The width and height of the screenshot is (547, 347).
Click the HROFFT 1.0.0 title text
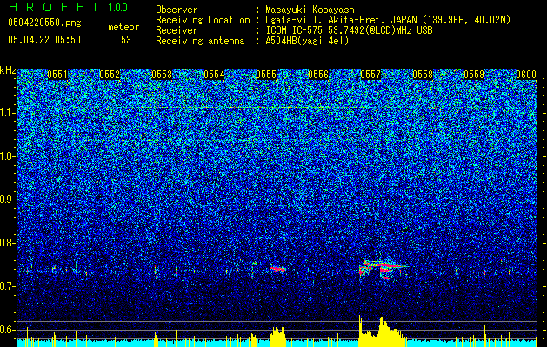tap(68, 7)
